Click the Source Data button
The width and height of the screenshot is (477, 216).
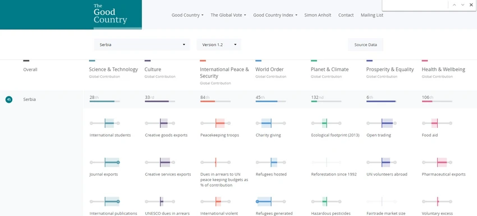tap(365, 45)
